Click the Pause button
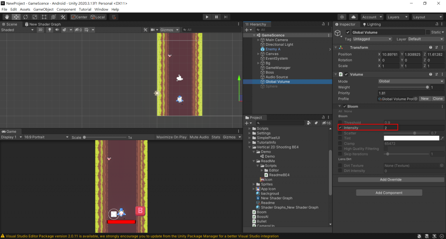Screen dimensions: 446x239 tap(216, 17)
